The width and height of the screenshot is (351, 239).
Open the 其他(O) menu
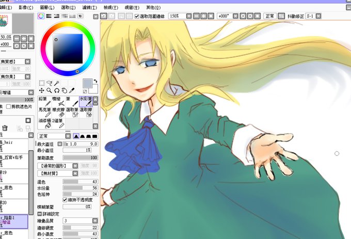(x=153, y=8)
